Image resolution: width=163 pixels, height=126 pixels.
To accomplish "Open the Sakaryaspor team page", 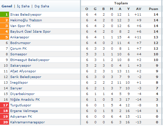I will pos(21,66).
